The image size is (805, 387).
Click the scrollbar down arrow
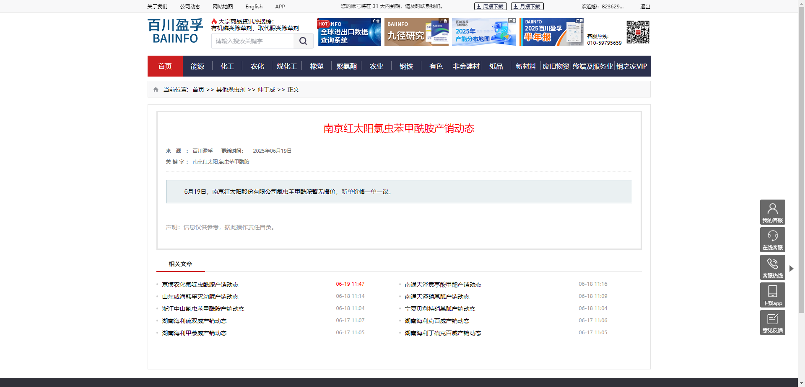tap(801, 383)
